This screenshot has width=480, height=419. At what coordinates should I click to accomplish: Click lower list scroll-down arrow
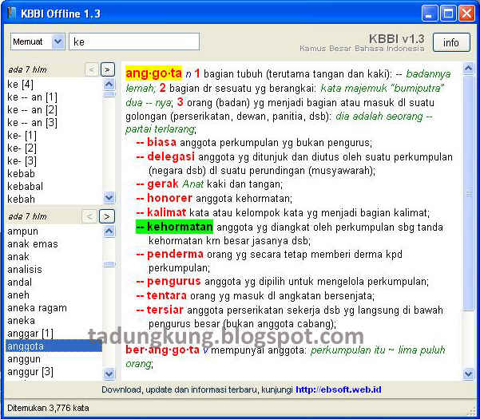coord(109,374)
